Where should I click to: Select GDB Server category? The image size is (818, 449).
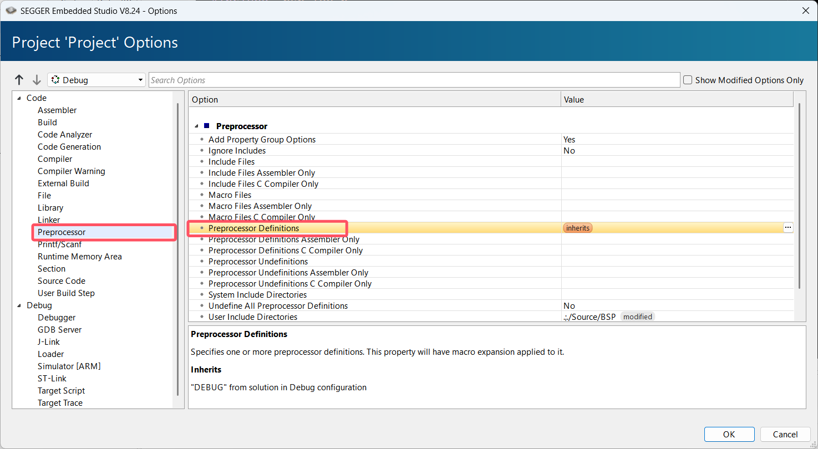point(60,330)
